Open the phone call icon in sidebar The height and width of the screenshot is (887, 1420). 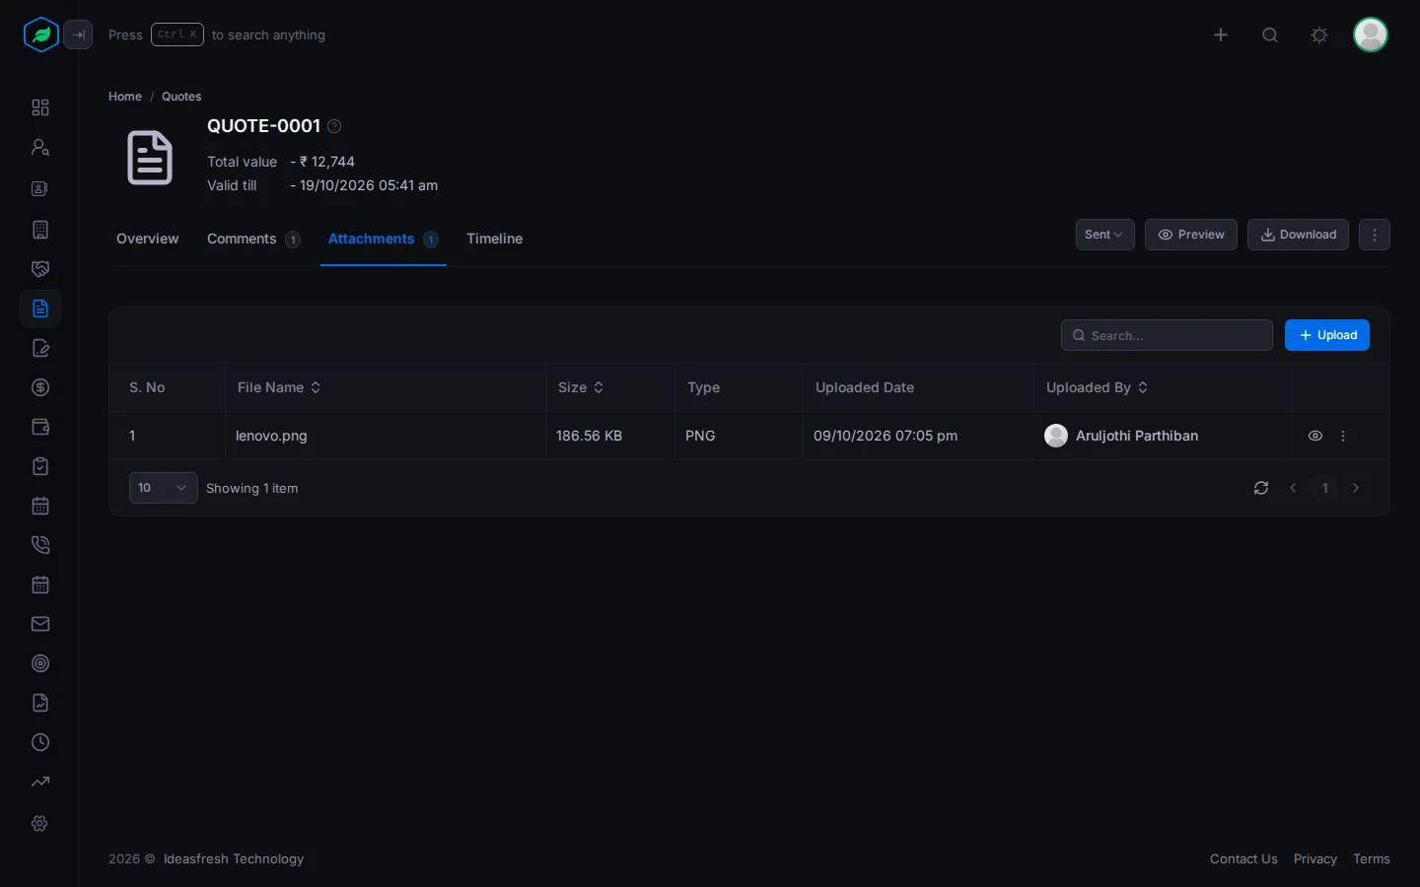40,545
